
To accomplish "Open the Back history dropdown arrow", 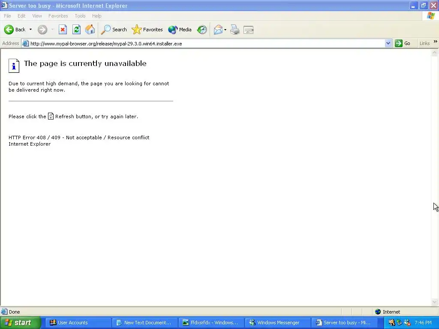I will point(30,30).
